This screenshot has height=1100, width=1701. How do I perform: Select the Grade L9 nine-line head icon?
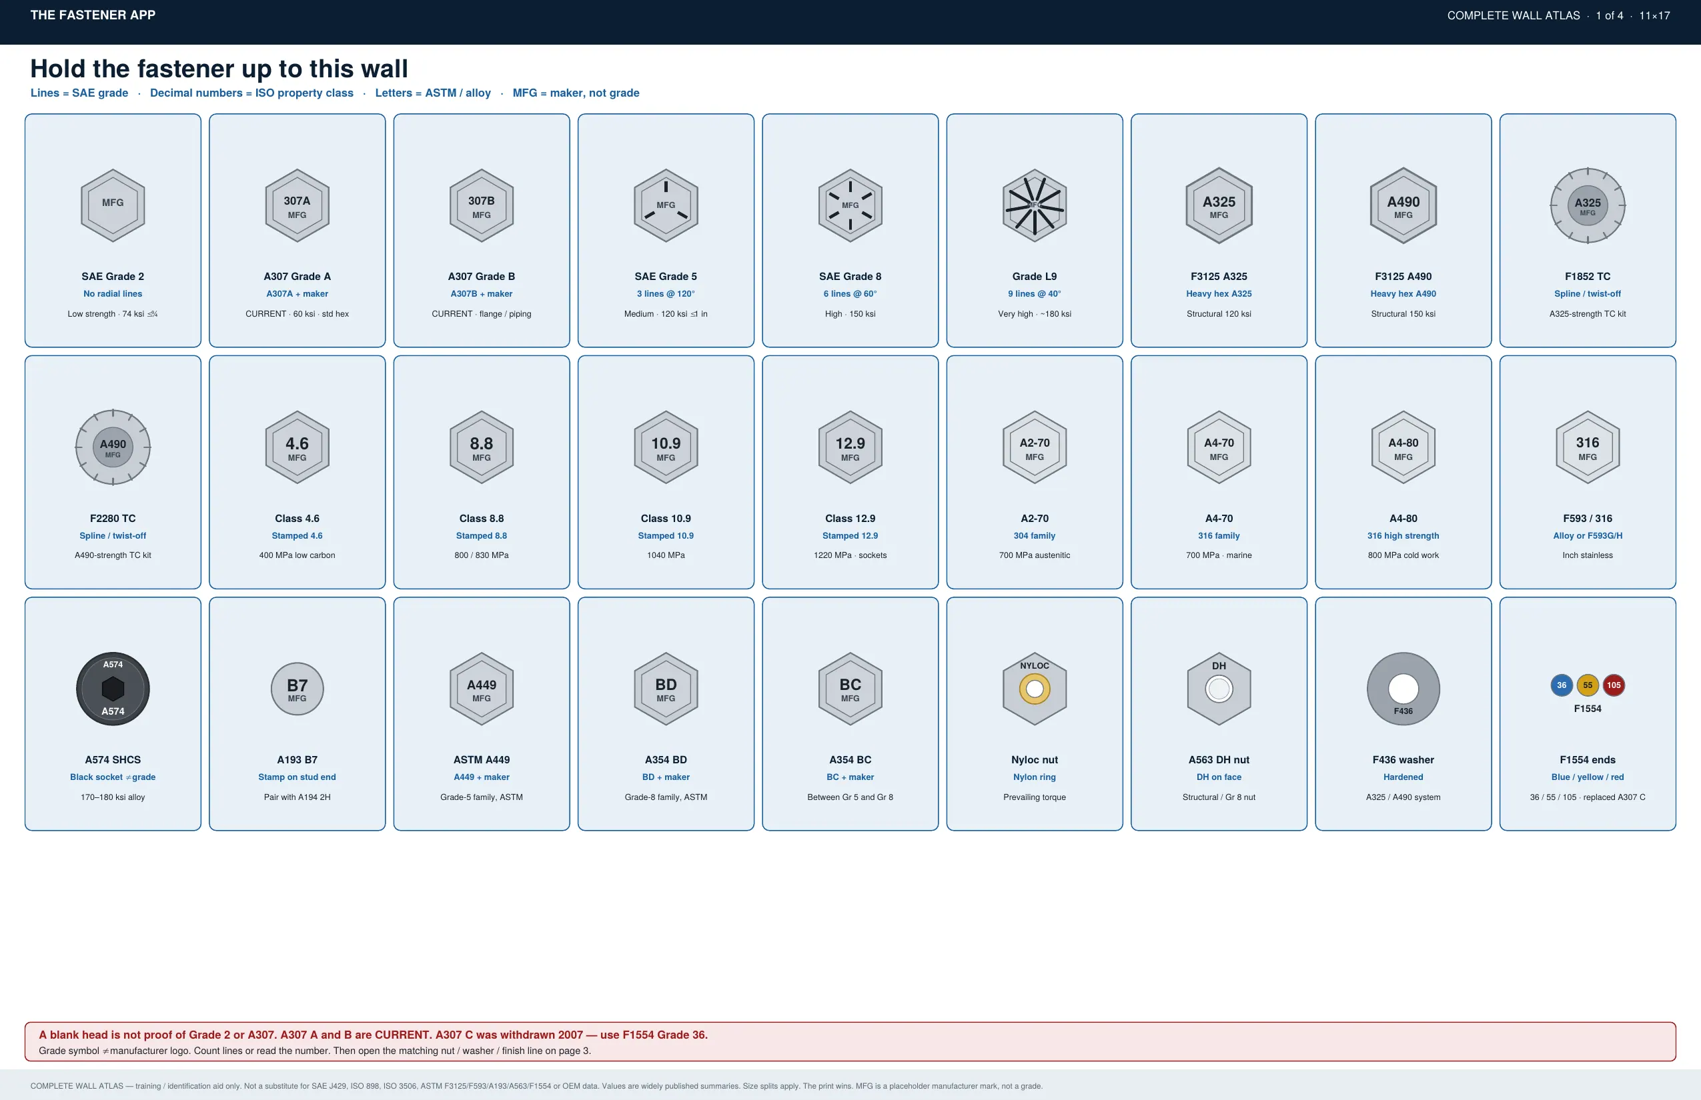coord(1035,205)
